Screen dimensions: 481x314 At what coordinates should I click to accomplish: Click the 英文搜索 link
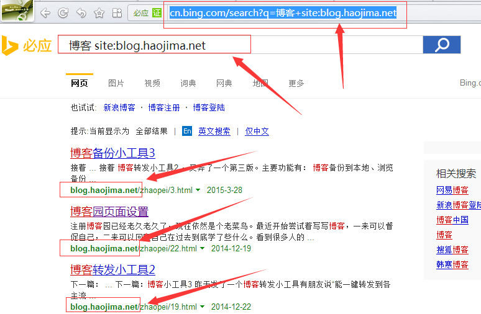pos(214,131)
